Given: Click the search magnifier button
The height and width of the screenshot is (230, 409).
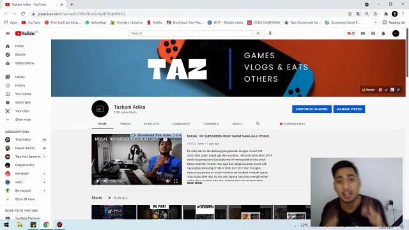Looking at the screenshot, I should (258, 33).
